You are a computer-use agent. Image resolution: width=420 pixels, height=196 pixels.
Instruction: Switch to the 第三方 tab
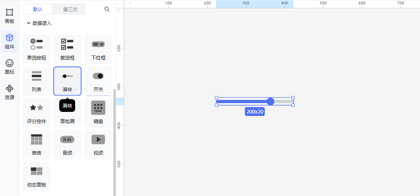tap(70, 9)
